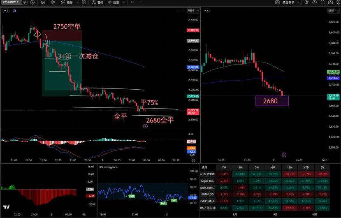This screenshot has width=341, height=218.
Task: Click the 1M column header in table
Action: [x=240, y=167]
